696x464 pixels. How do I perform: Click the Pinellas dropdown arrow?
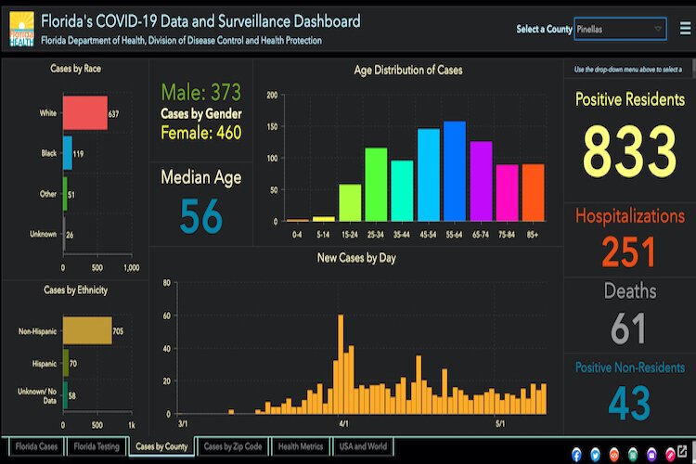coord(658,29)
